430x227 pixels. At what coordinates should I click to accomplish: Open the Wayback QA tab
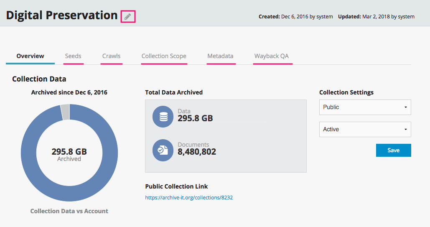pyautogui.click(x=272, y=56)
